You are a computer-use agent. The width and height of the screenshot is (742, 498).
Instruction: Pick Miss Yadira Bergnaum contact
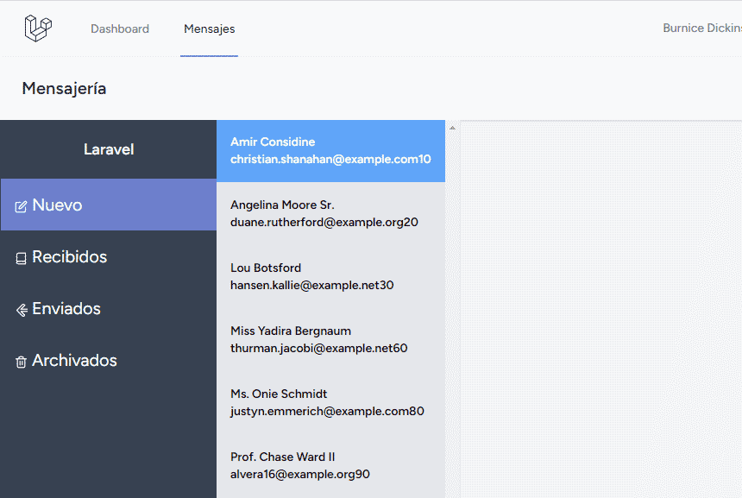330,339
